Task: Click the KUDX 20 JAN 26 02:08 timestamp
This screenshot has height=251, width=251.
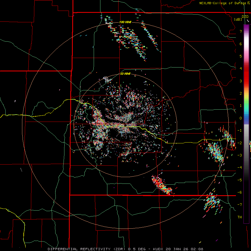Action: click(x=178, y=249)
